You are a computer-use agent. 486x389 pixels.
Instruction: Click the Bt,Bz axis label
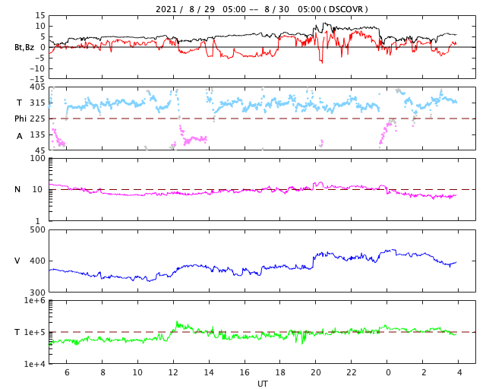pyautogui.click(x=24, y=47)
